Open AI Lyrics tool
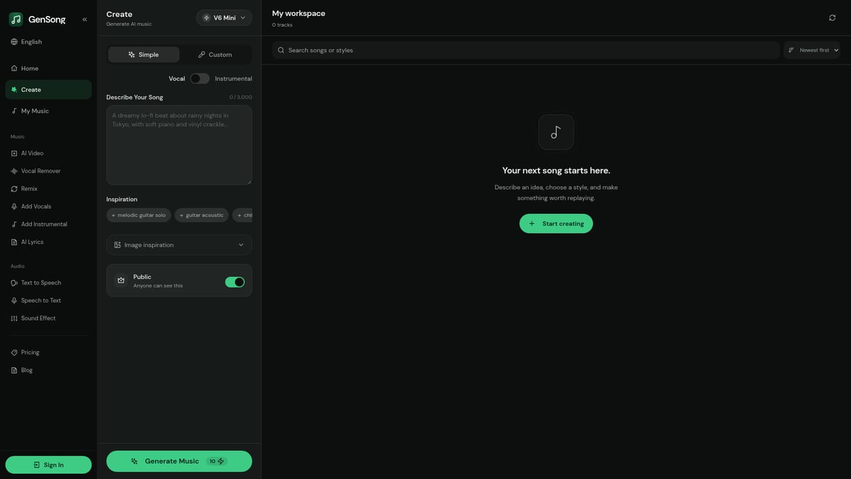Image resolution: width=851 pixels, height=479 pixels. 48,242
